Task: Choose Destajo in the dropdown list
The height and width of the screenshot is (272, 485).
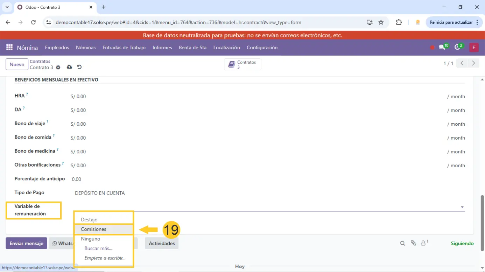Action: (89, 220)
